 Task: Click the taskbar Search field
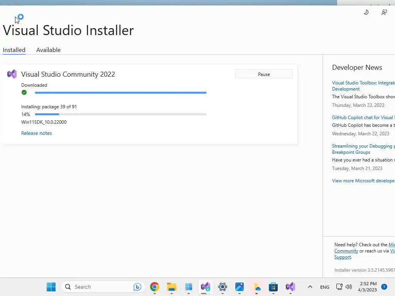pyautogui.click(x=103, y=287)
